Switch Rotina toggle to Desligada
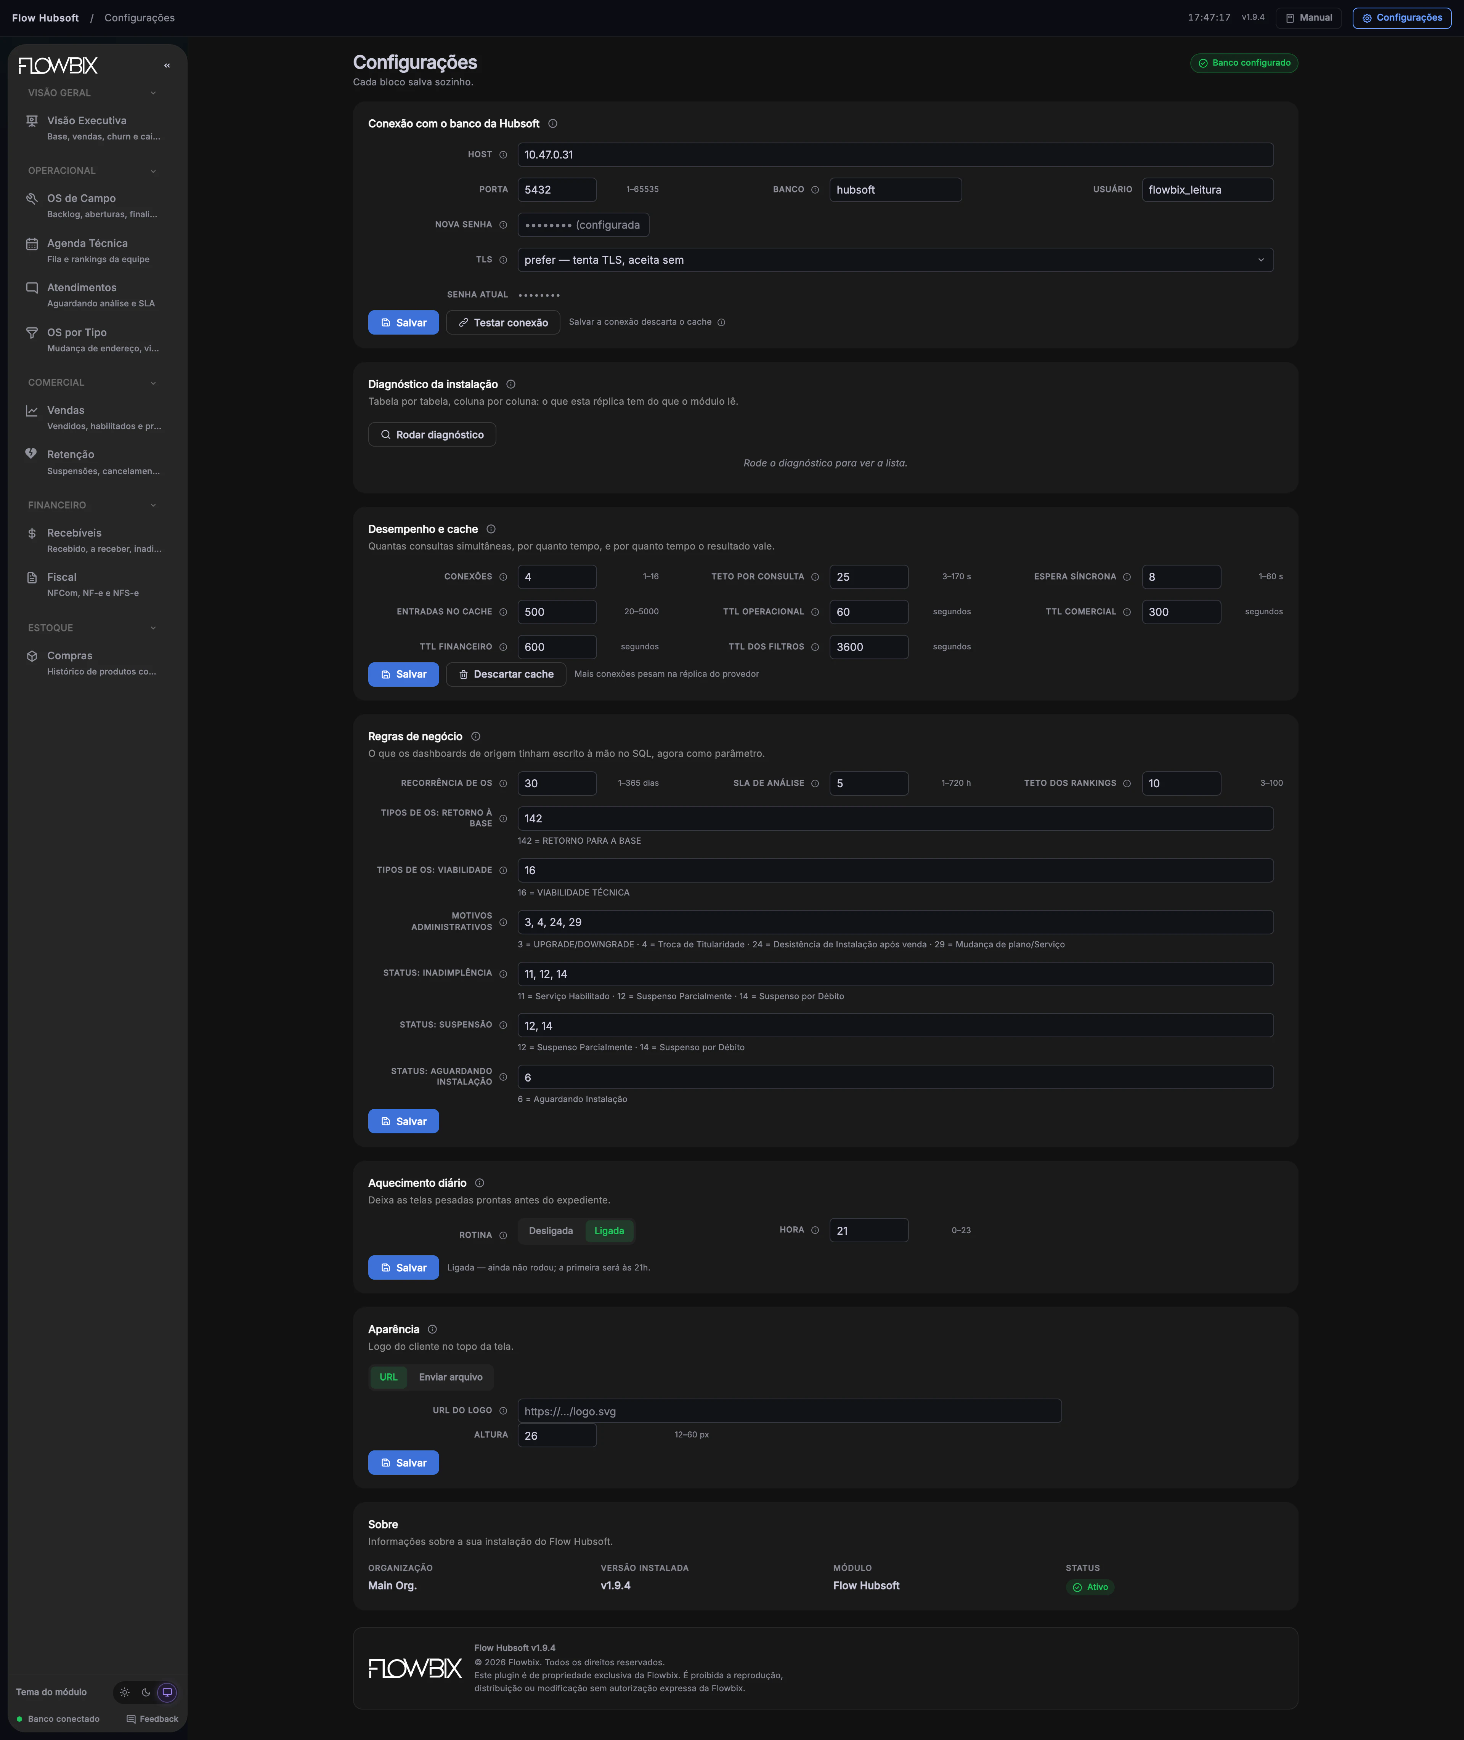 click(551, 1231)
